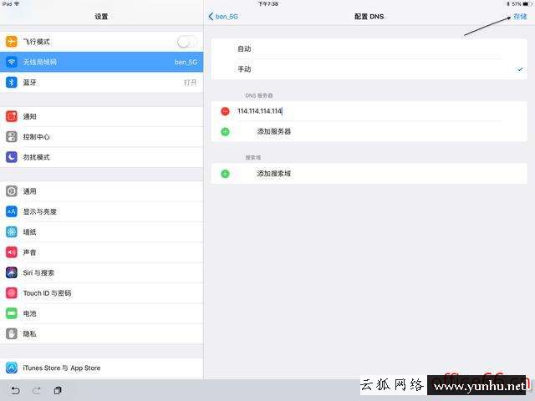Tap the Display & Brightness (显示与亮度) icon
This screenshot has width=535, height=401.
point(11,211)
